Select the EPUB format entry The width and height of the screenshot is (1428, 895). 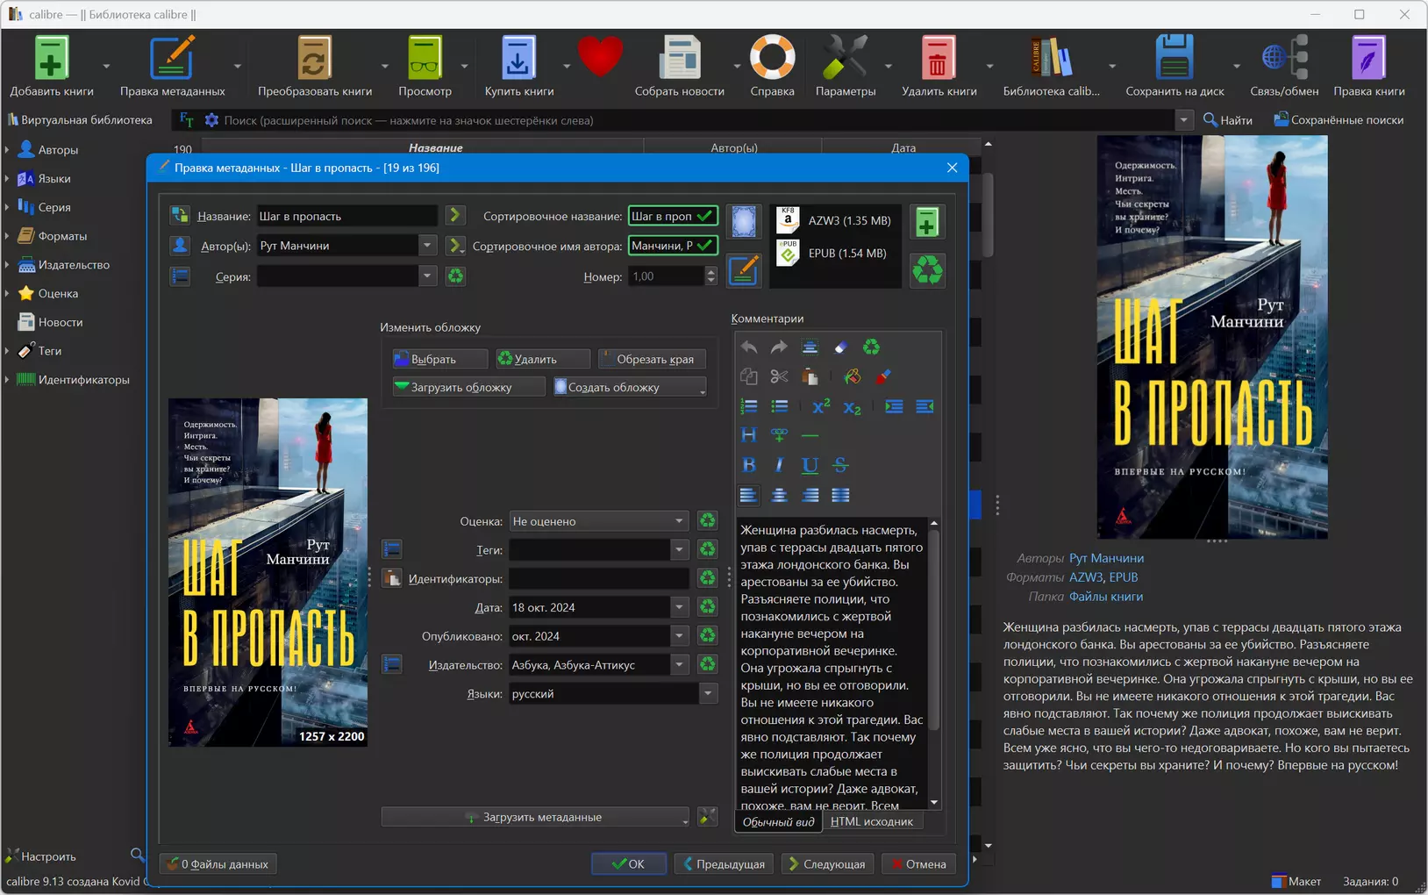[x=835, y=253]
